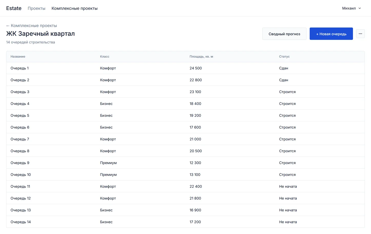Open the three-dot more options menu

click(360, 34)
